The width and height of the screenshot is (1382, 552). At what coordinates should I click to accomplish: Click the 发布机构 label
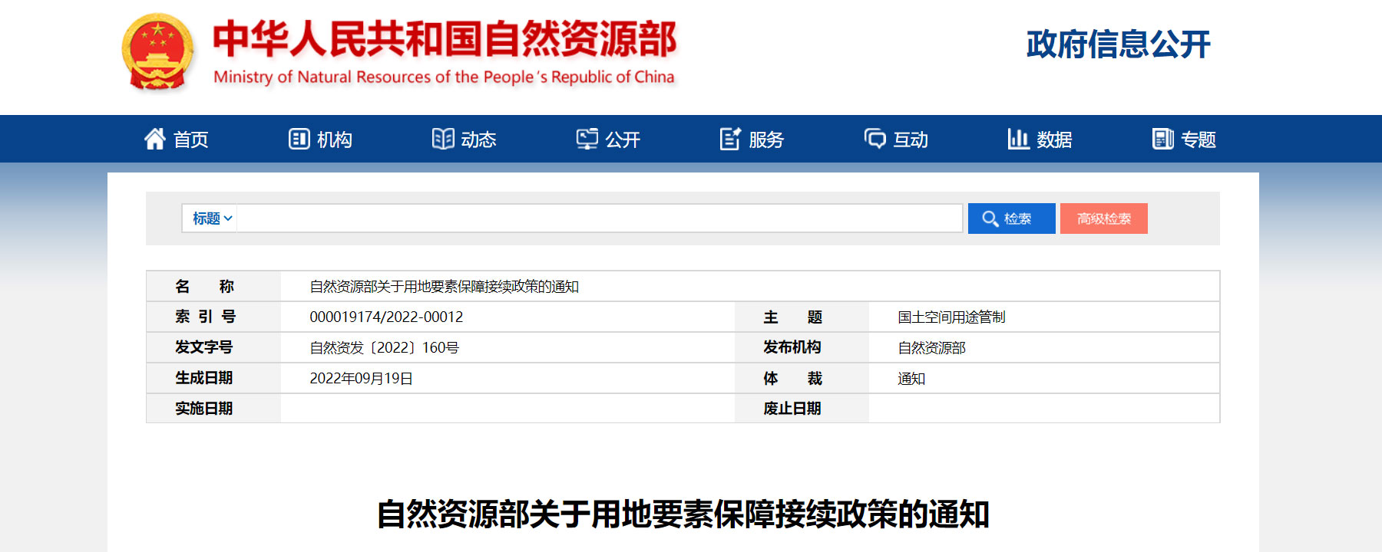point(792,347)
